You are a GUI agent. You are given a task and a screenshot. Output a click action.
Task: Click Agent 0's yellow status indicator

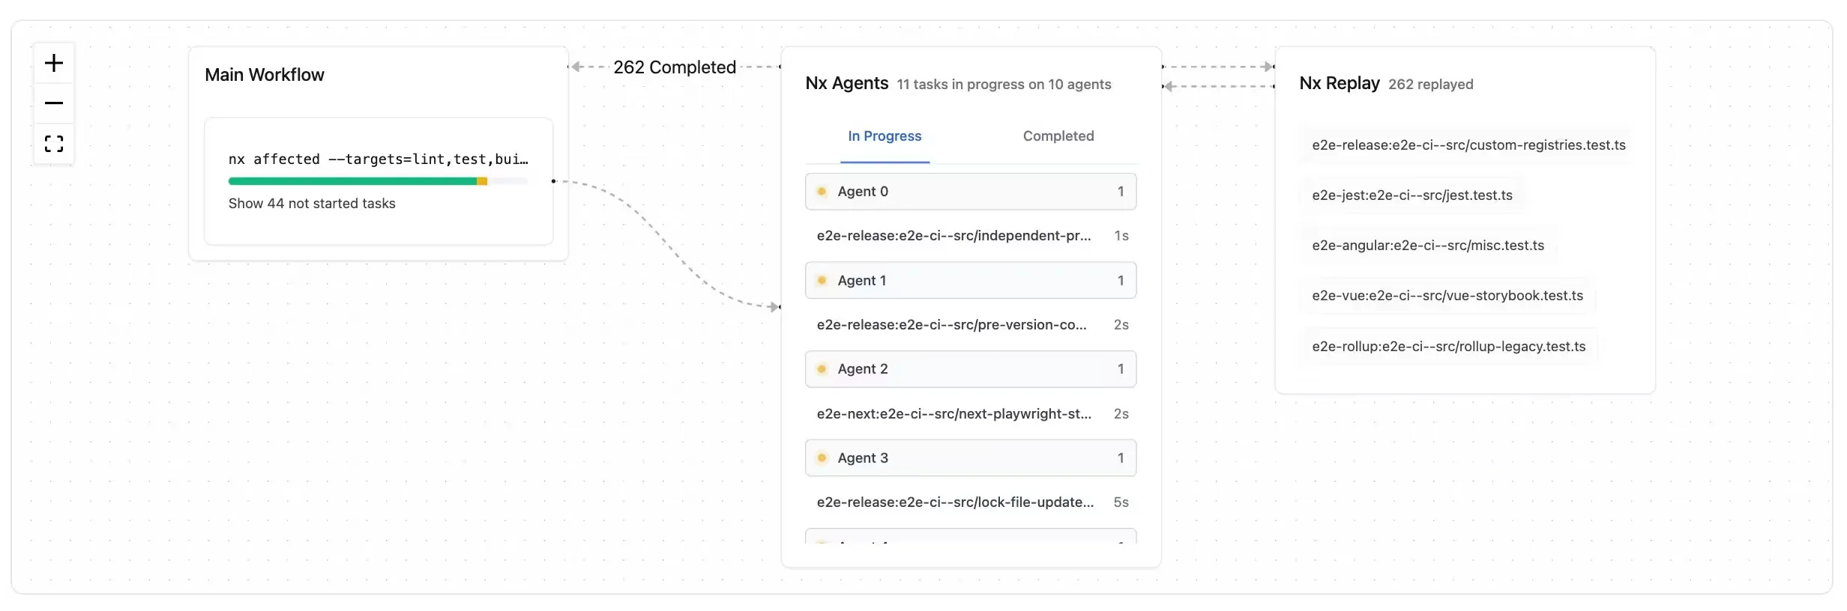(822, 191)
